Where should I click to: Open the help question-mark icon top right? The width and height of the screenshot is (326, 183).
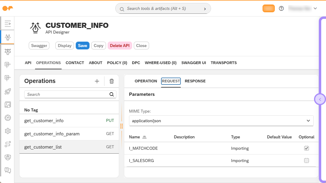(x=281, y=8)
